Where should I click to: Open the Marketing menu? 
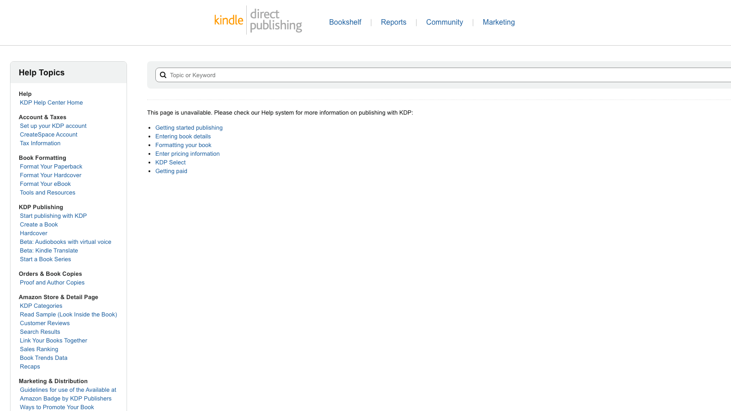498,22
